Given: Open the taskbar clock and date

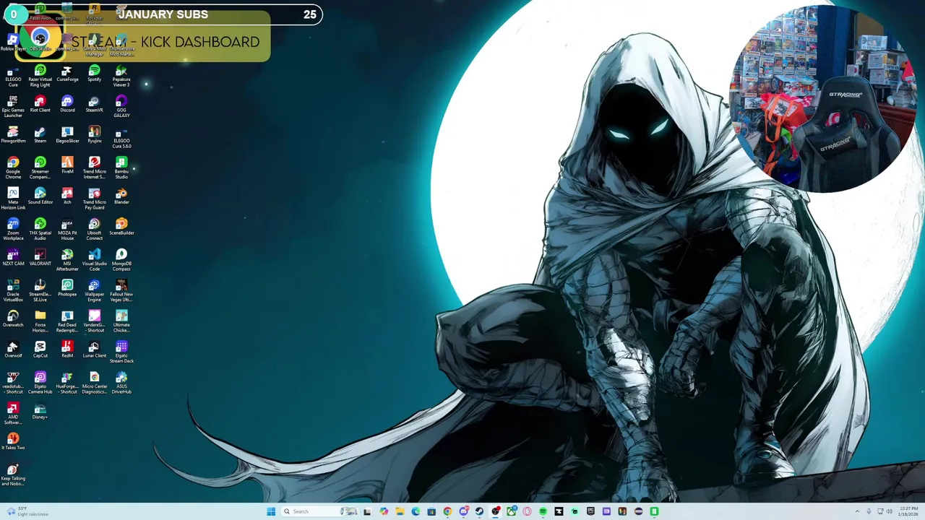Looking at the screenshot, I should coord(908,511).
